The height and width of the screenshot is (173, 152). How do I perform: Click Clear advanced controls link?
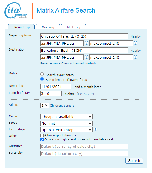pos(79,63)
